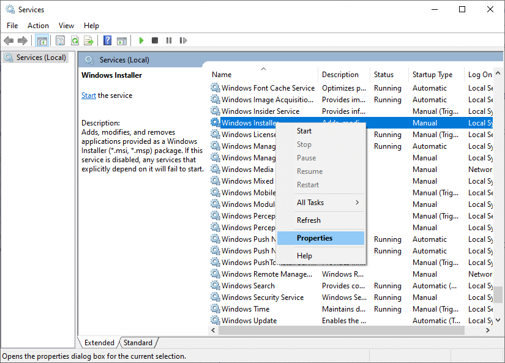
Task: Open the View menu
Action: click(x=66, y=26)
